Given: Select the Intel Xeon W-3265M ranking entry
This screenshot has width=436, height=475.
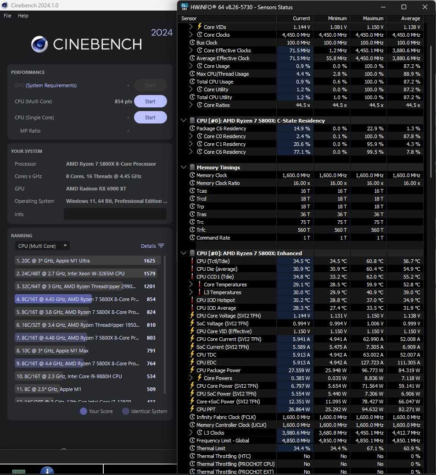Looking at the screenshot, I should point(86,274).
